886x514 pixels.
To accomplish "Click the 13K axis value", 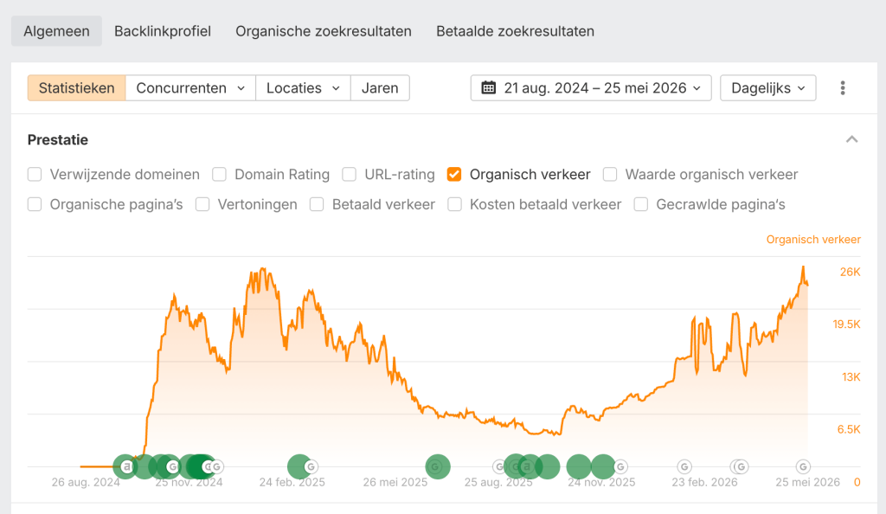I will pos(851,376).
